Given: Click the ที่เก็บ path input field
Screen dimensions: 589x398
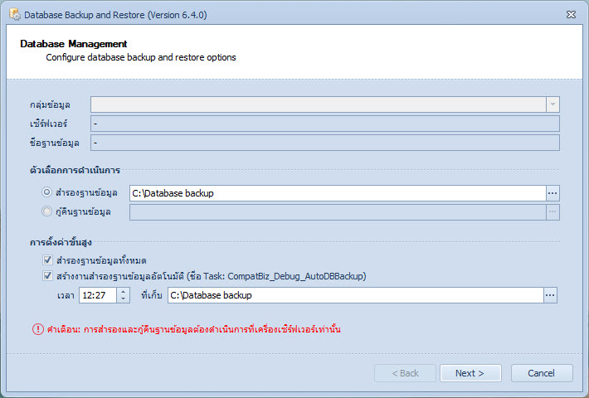Looking at the screenshot, I should [356, 295].
